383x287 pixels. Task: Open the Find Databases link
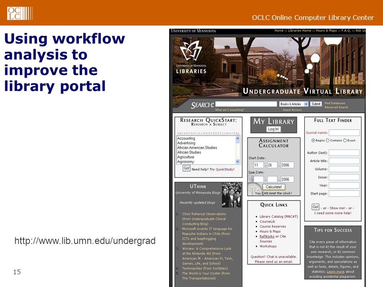point(335,103)
